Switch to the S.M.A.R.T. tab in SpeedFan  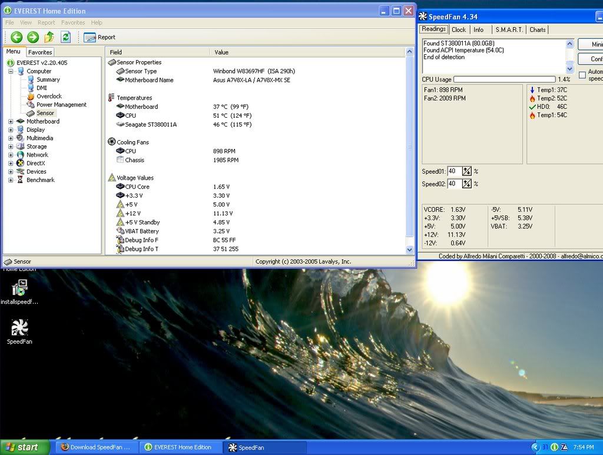509,29
